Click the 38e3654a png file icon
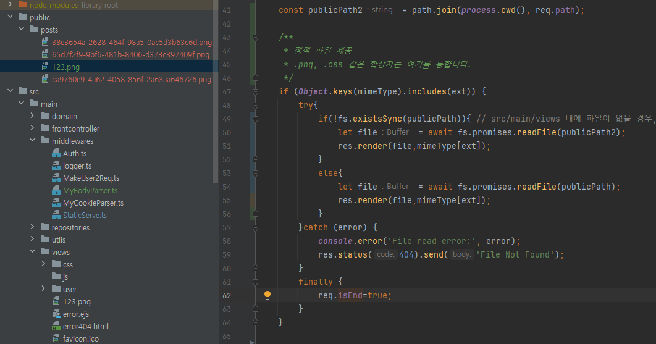 click(45, 42)
